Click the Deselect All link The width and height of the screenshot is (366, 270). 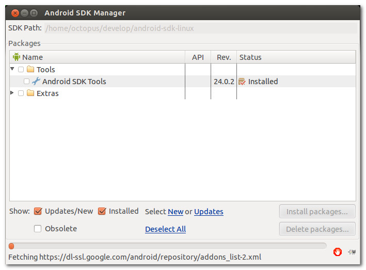tap(166, 229)
